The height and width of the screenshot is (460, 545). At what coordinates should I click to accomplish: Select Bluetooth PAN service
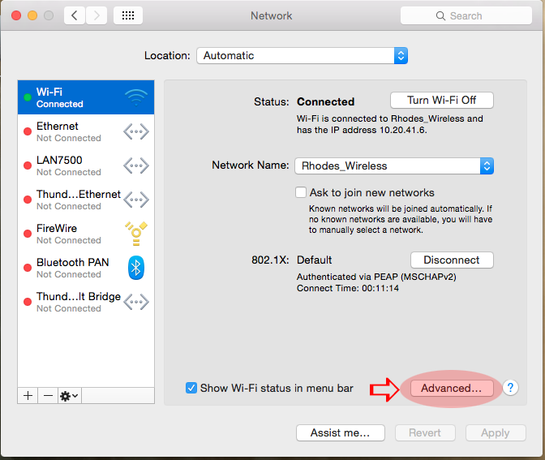(86, 268)
